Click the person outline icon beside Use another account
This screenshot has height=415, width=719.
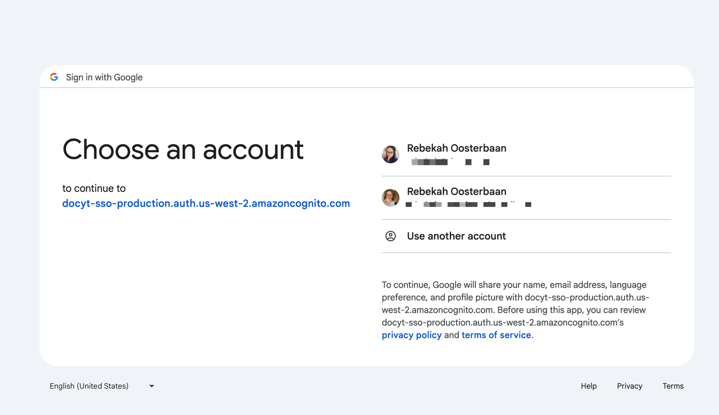pos(390,236)
